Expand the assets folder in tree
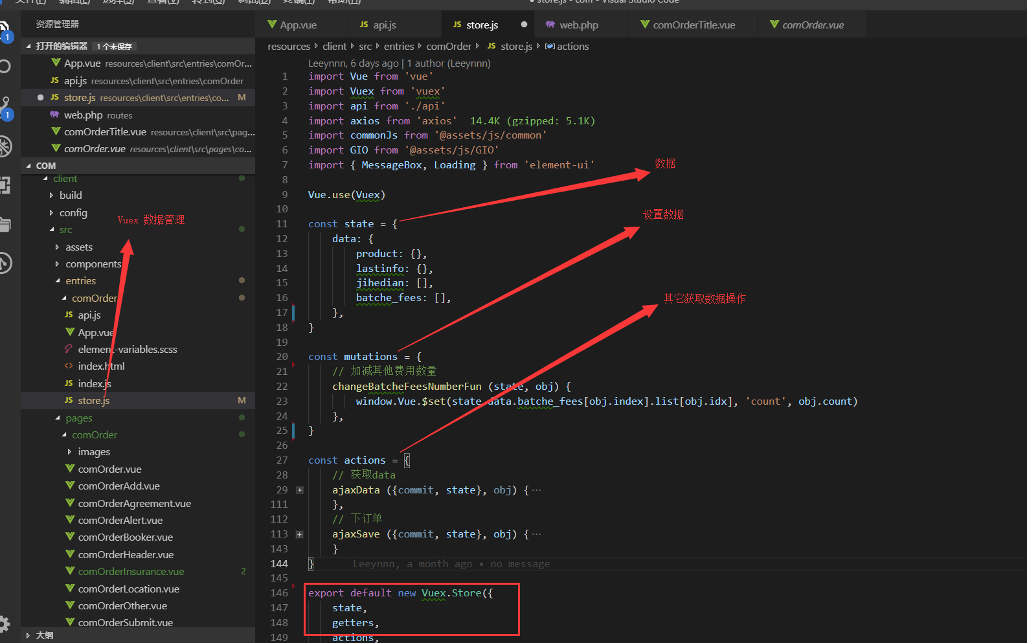 click(x=78, y=247)
